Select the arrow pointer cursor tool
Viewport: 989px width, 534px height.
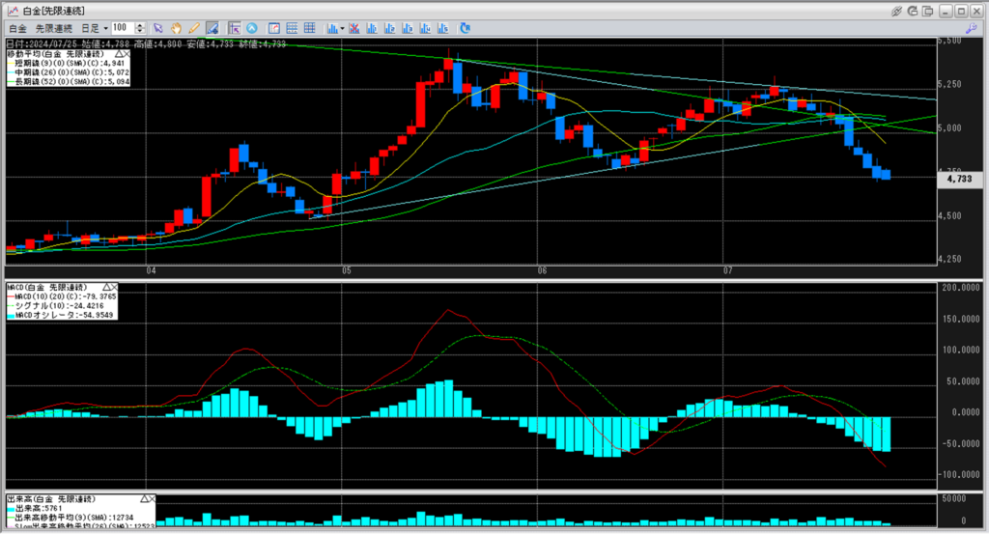coord(159,28)
